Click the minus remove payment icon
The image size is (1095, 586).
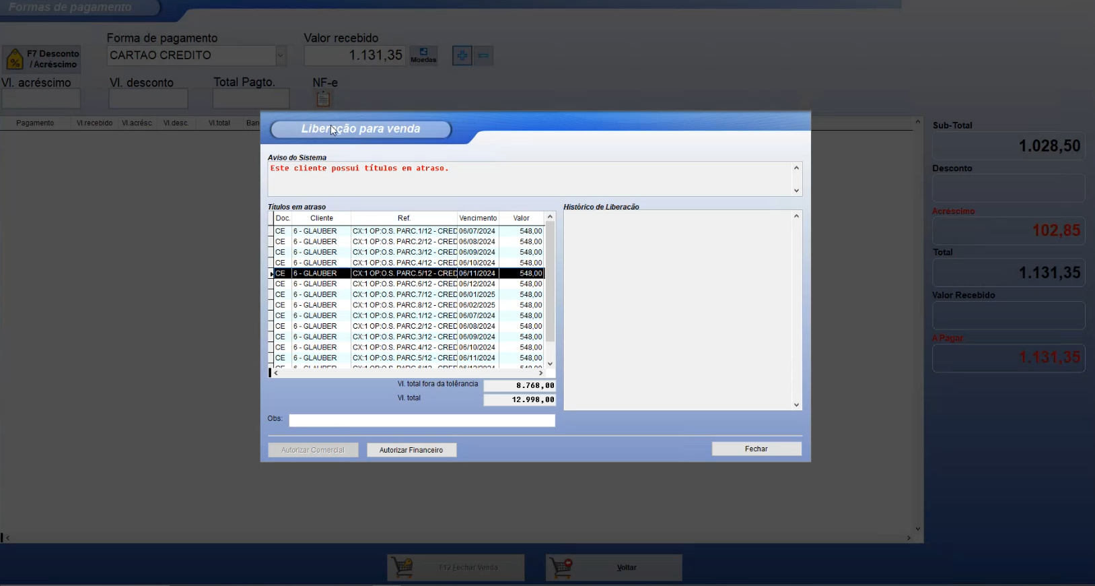pos(483,56)
